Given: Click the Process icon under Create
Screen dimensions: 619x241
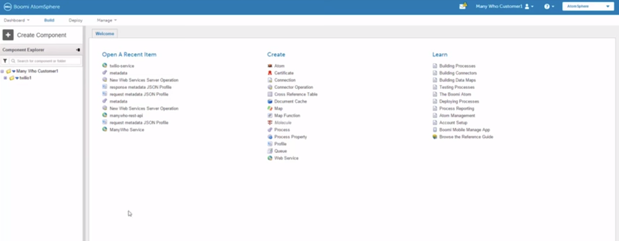Looking at the screenshot, I should point(270,130).
